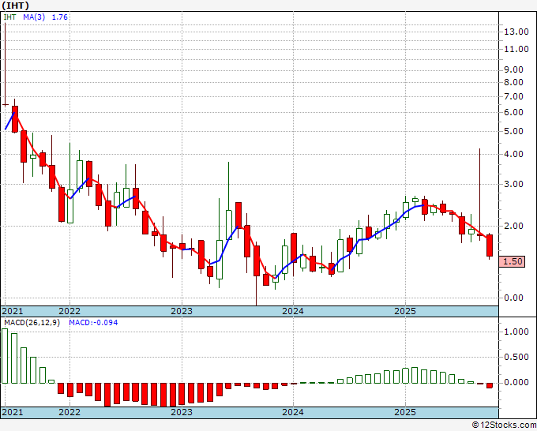
Task: Click the 2025 label on price timeline
Action: (x=405, y=312)
